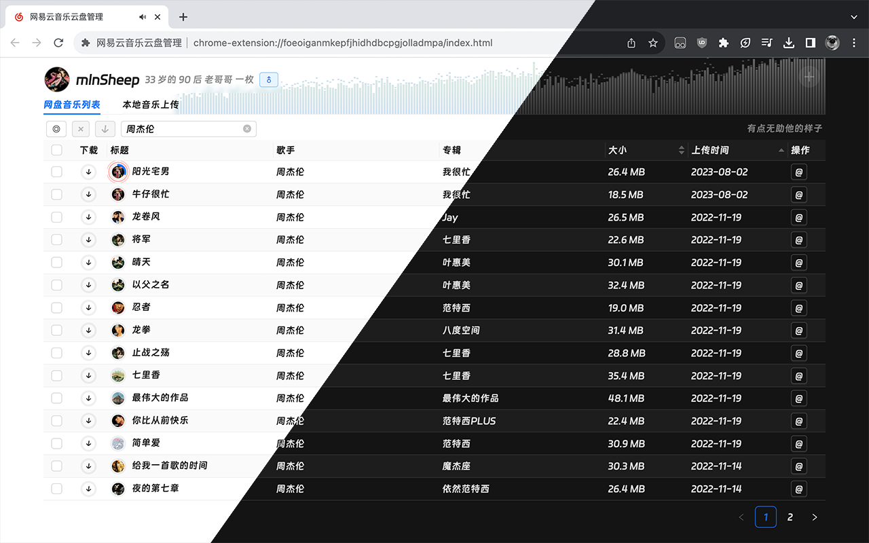Download the track 七里香
The width and height of the screenshot is (869, 543).
88,375
